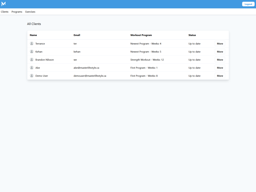Open the Exercises section
The width and height of the screenshot is (256, 192).
click(x=30, y=12)
